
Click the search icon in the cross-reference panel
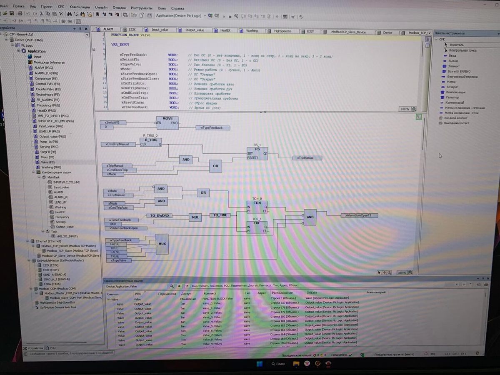pos(172,286)
